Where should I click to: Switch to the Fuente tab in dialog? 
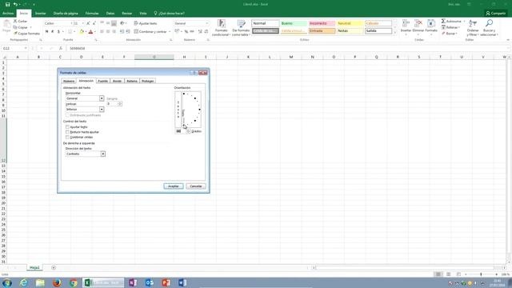tap(103, 81)
